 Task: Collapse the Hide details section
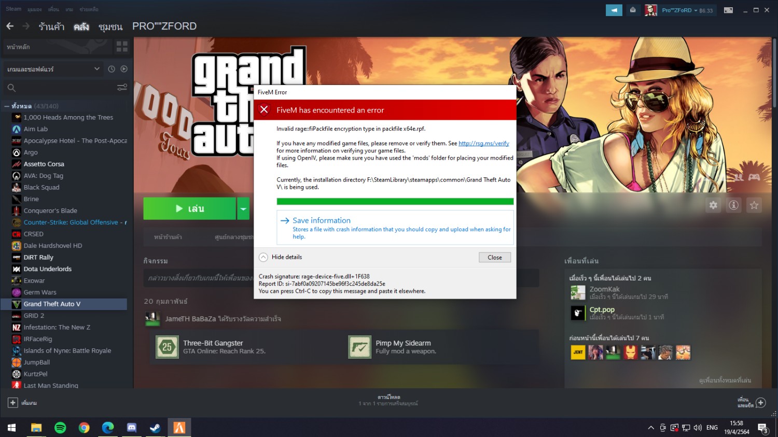pyautogui.click(x=280, y=257)
